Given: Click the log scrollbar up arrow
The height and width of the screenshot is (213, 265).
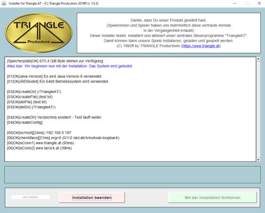Looking at the screenshot, I should (258, 59).
